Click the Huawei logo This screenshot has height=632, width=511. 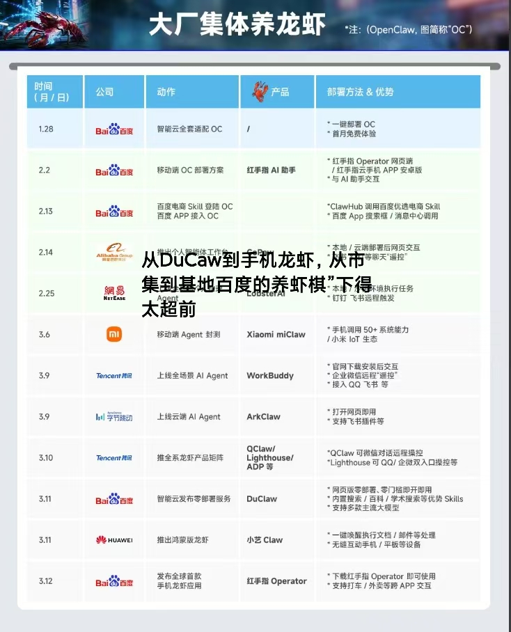[x=114, y=540]
